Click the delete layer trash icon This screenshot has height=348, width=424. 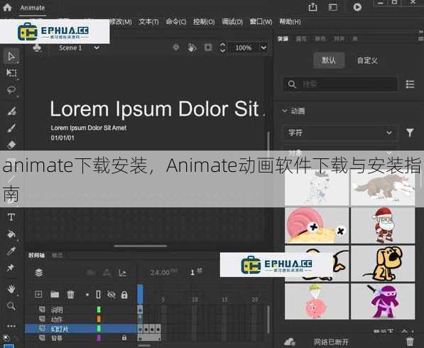click(70, 294)
